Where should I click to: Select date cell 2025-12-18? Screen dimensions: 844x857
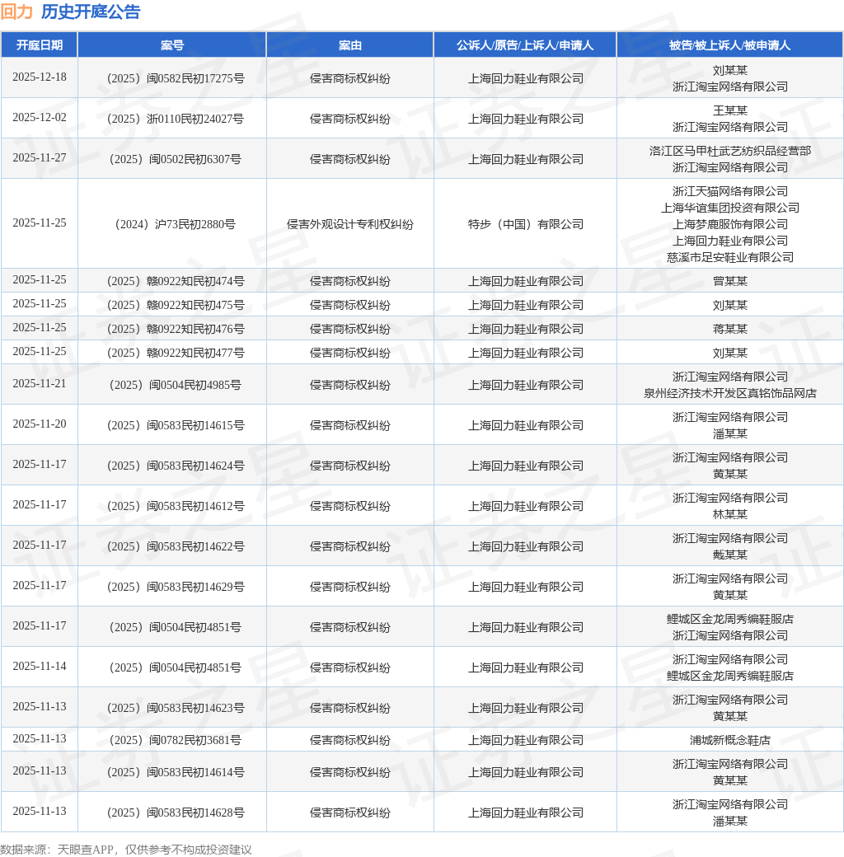40,77
